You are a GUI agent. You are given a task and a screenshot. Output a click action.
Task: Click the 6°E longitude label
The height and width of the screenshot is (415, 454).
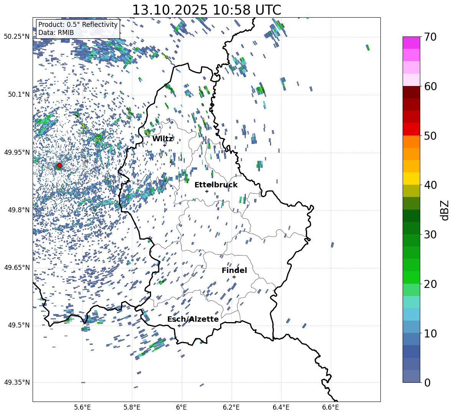(181, 407)
